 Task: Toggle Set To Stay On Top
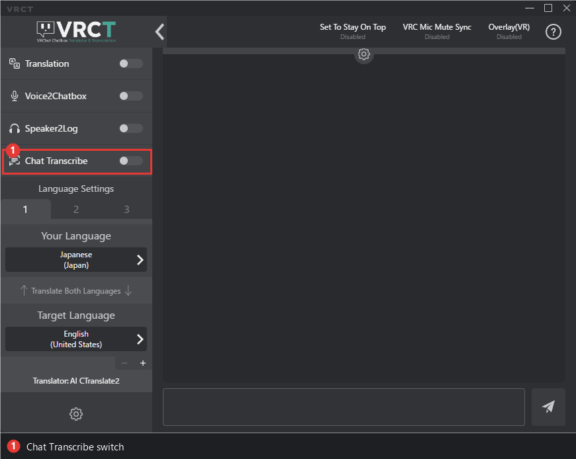tap(353, 31)
